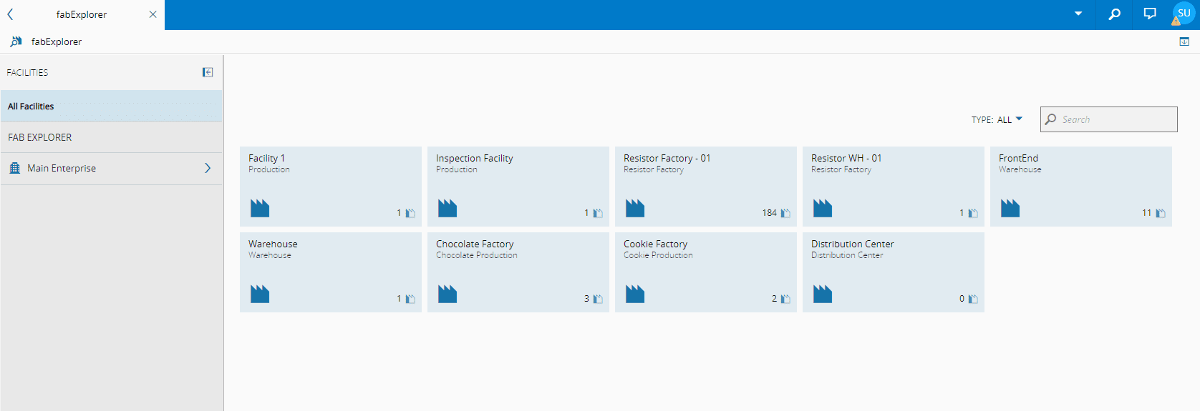Click the FrontEnd count icon showing 11
Viewport: 1200px width, 411px height.
pos(1161,213)
